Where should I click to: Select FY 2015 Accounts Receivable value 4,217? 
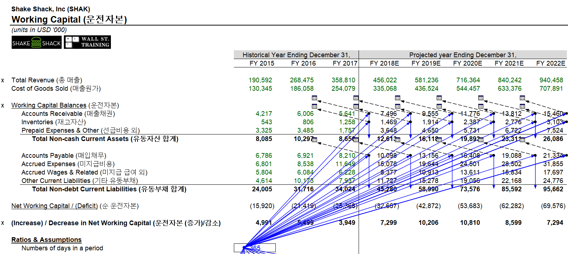(x=264, y=114)
